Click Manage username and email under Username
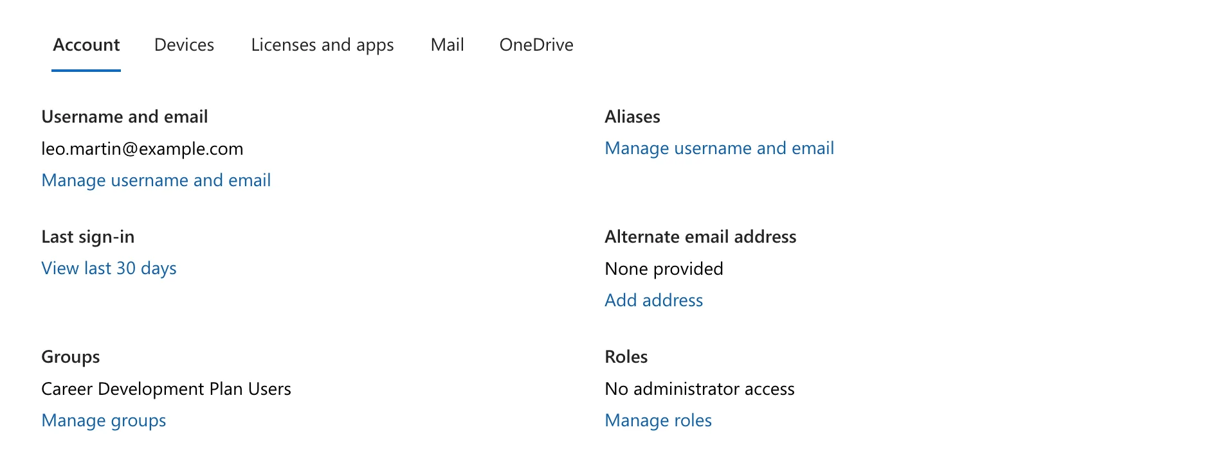 click(156, 180)
